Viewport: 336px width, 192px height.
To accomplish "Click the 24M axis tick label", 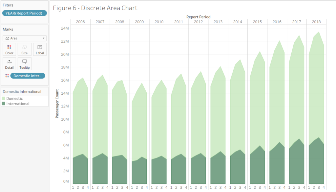I will pos(65,28).
